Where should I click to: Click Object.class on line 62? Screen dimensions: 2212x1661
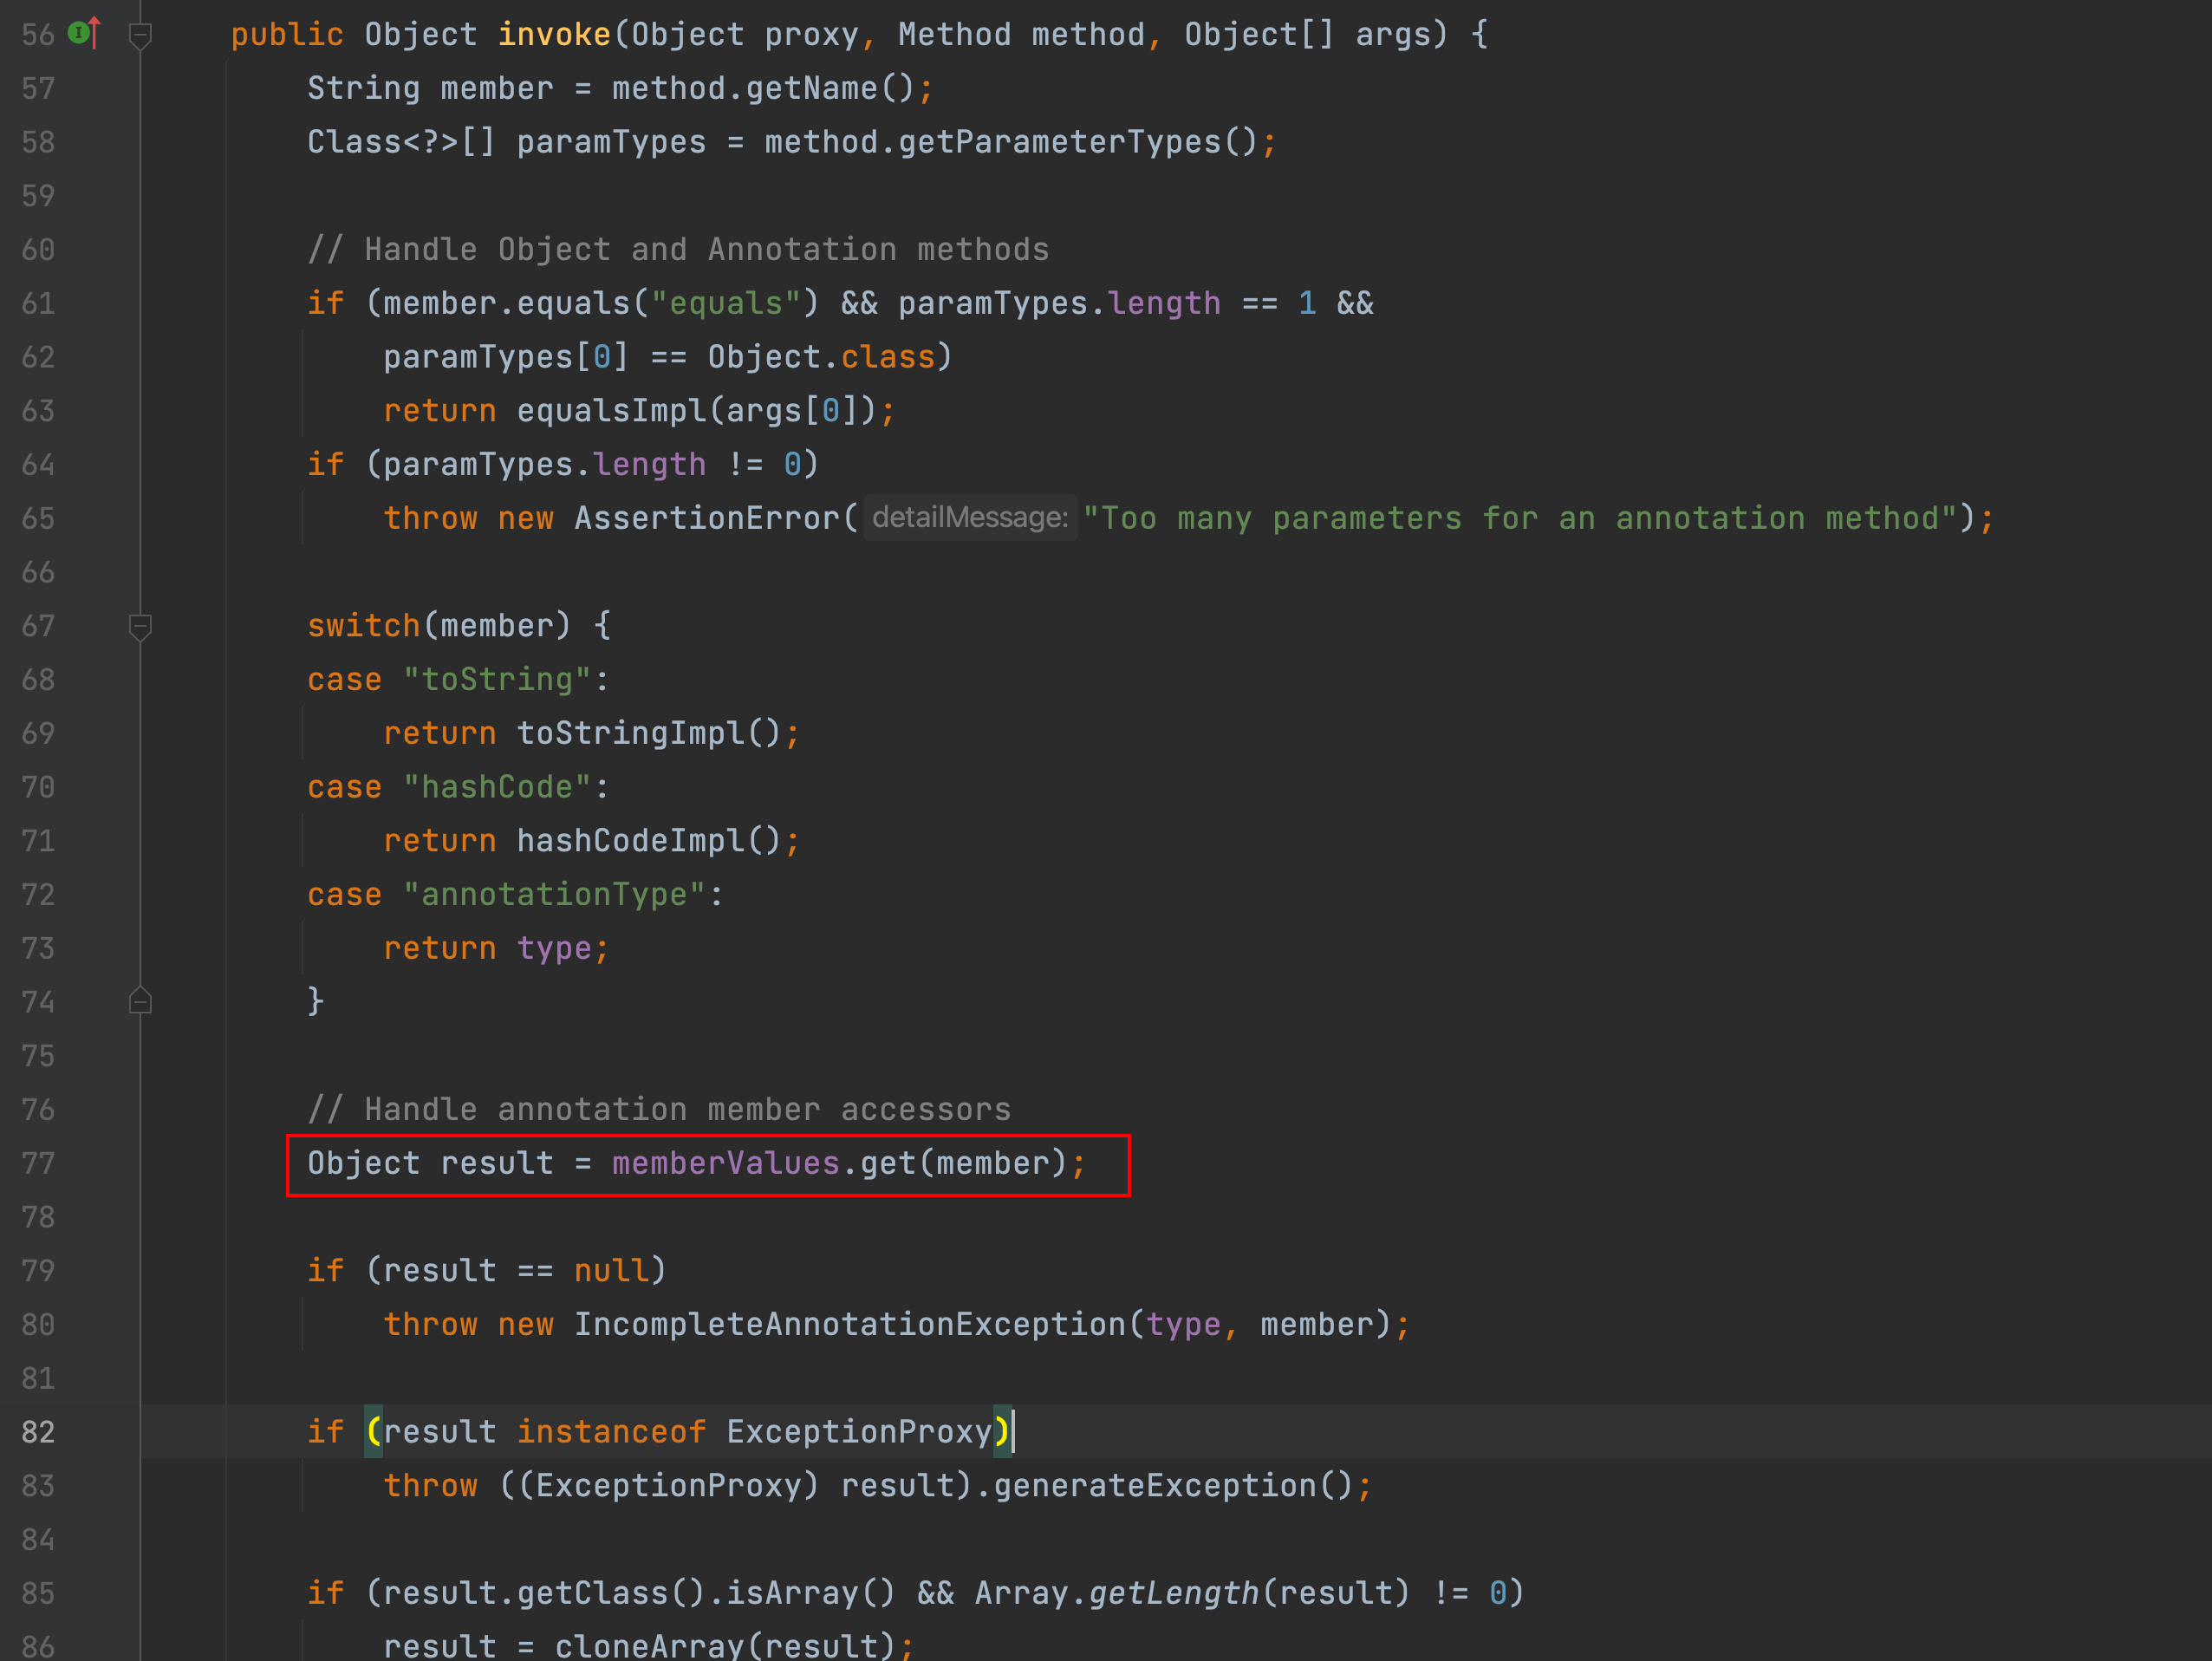pyautogui.click(x=822, y=357)
